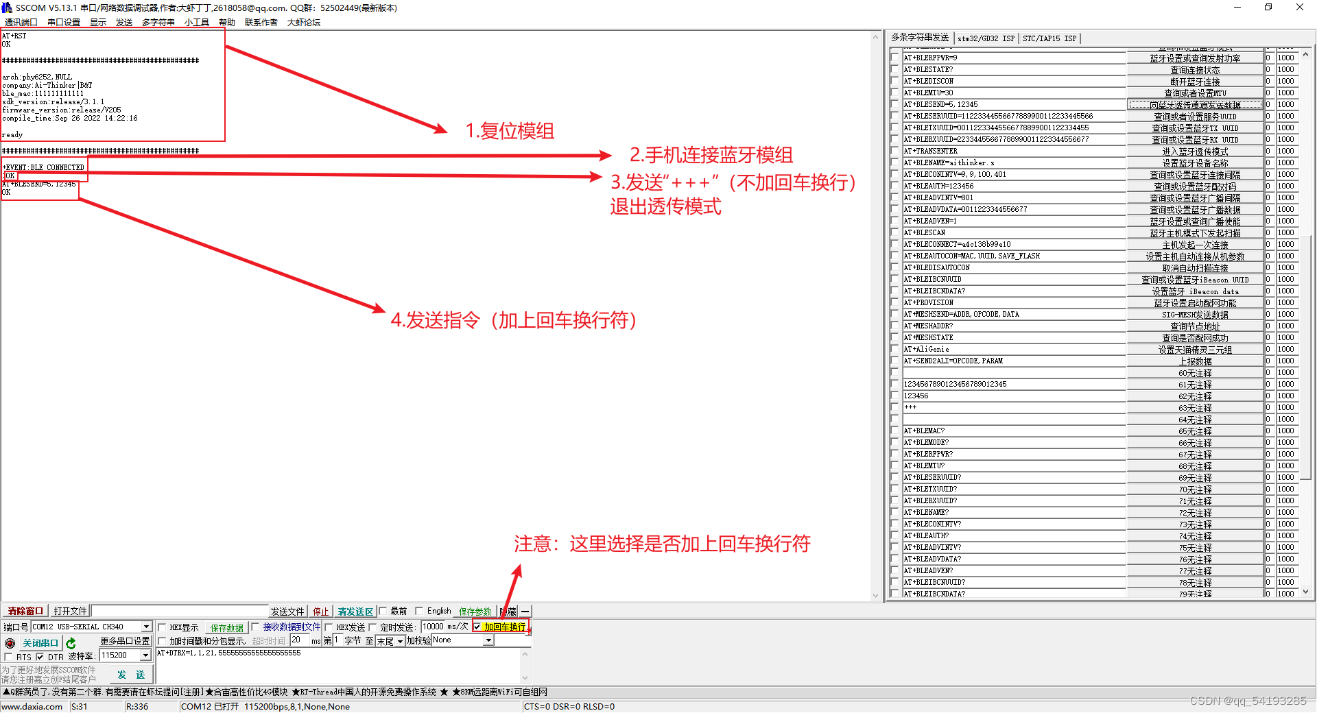Switch to stm32/GD32 ISP tab

[x=986, y=38]
